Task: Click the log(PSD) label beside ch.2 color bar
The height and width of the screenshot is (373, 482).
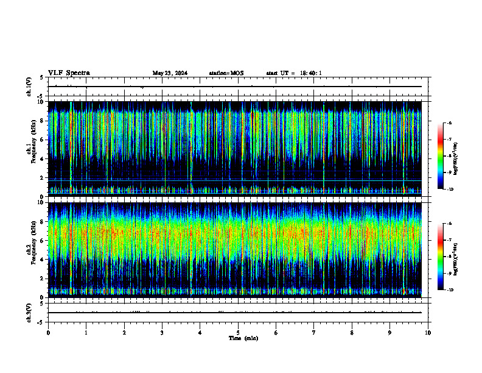Action: 455,259
